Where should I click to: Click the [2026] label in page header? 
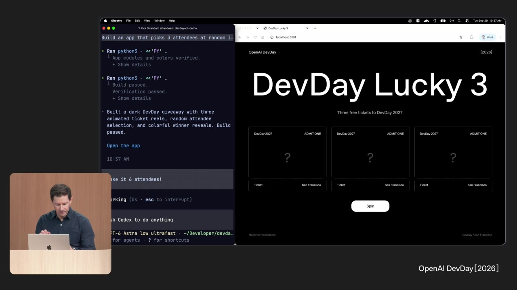pyautogui.click(x=486, y=52)
